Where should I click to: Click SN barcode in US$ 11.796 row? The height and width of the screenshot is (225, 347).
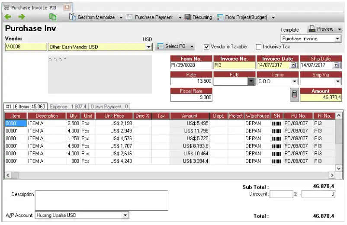coord(276,131)
